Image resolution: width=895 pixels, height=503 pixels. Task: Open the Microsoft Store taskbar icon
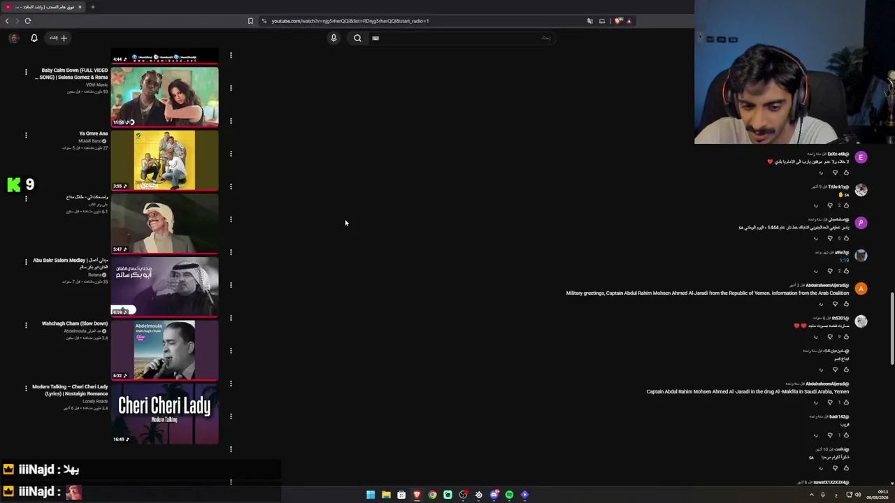pyautogui.click(x=401, y=495)
